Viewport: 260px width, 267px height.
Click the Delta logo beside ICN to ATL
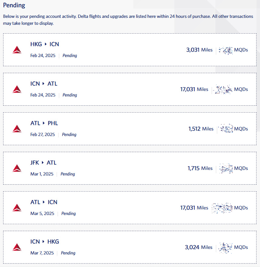point(17,89)
